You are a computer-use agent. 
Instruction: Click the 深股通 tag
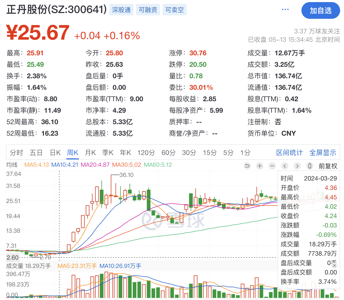click(121, 10)
